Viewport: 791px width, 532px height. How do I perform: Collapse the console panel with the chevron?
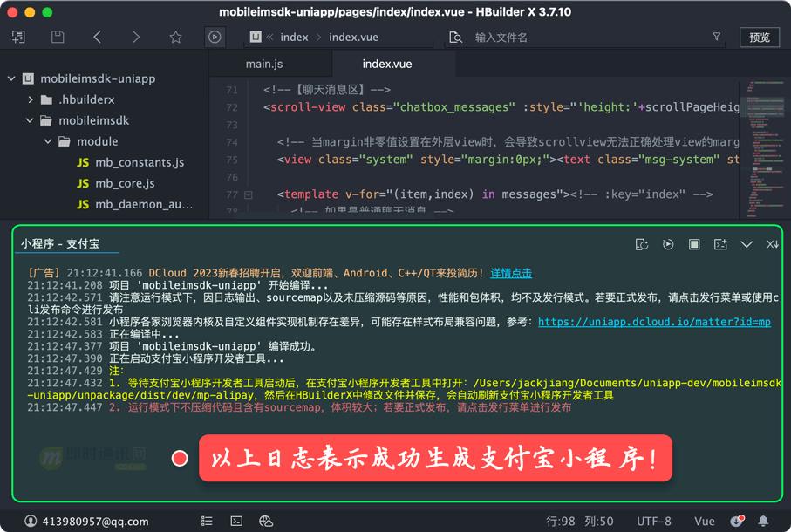click(x=747, y=245)
